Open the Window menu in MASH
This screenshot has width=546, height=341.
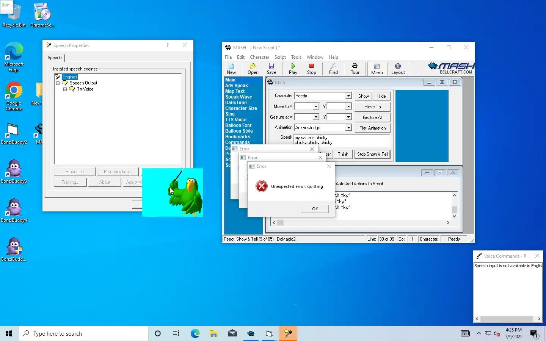coord(315,57)
